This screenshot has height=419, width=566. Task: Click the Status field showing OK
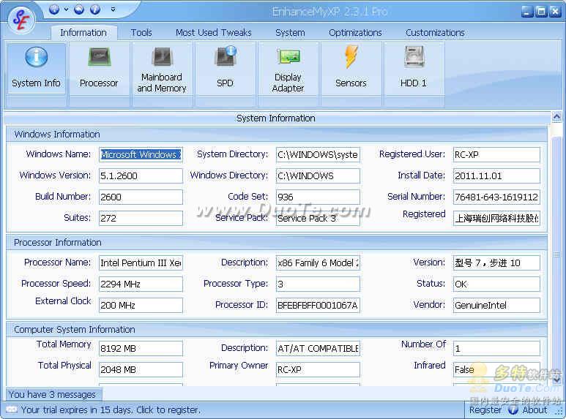pos(496,284)
